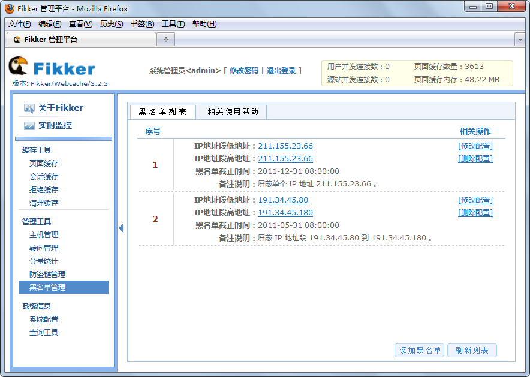The image size is (530, 377).
Task: Click the 源站并发连接数：0 status text
Action: (359, 80)
